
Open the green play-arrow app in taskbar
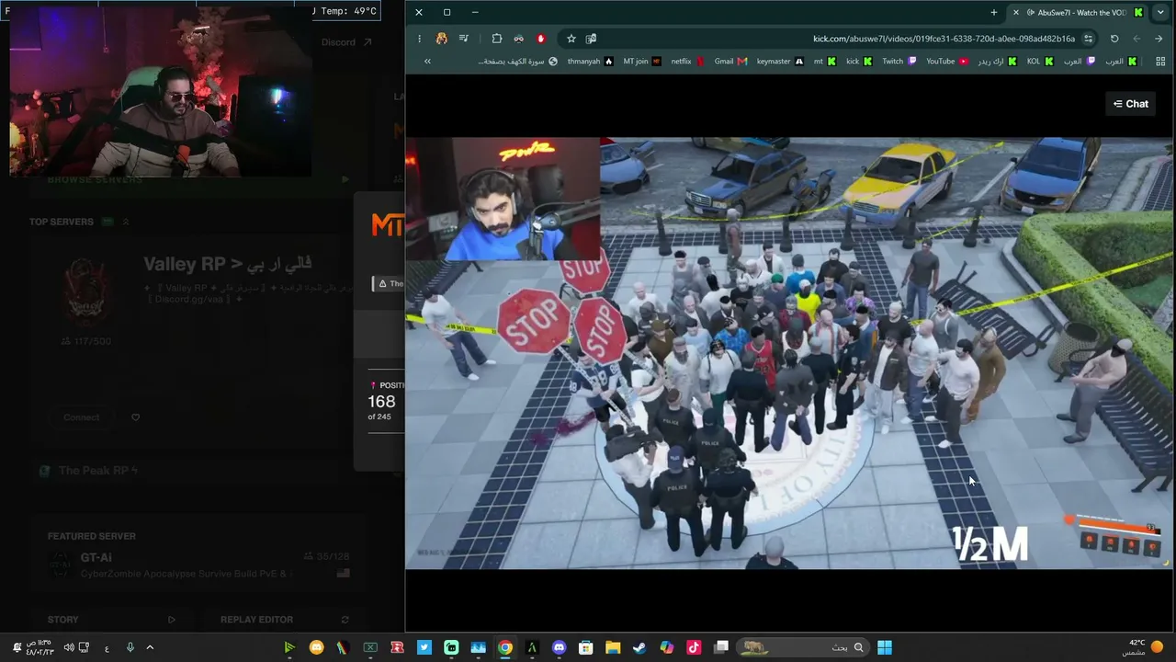[289, 647]
